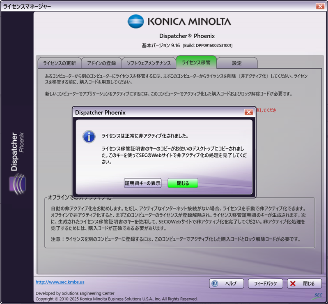Viewport: 328px width, 304px height.
Task: Open the http://www.sec.kmbs.us link
Action: click(x=60, y=282)
